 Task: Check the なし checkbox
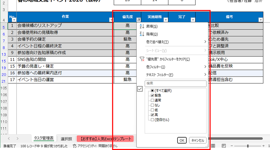pyautogui.click(x=152, y=105)
